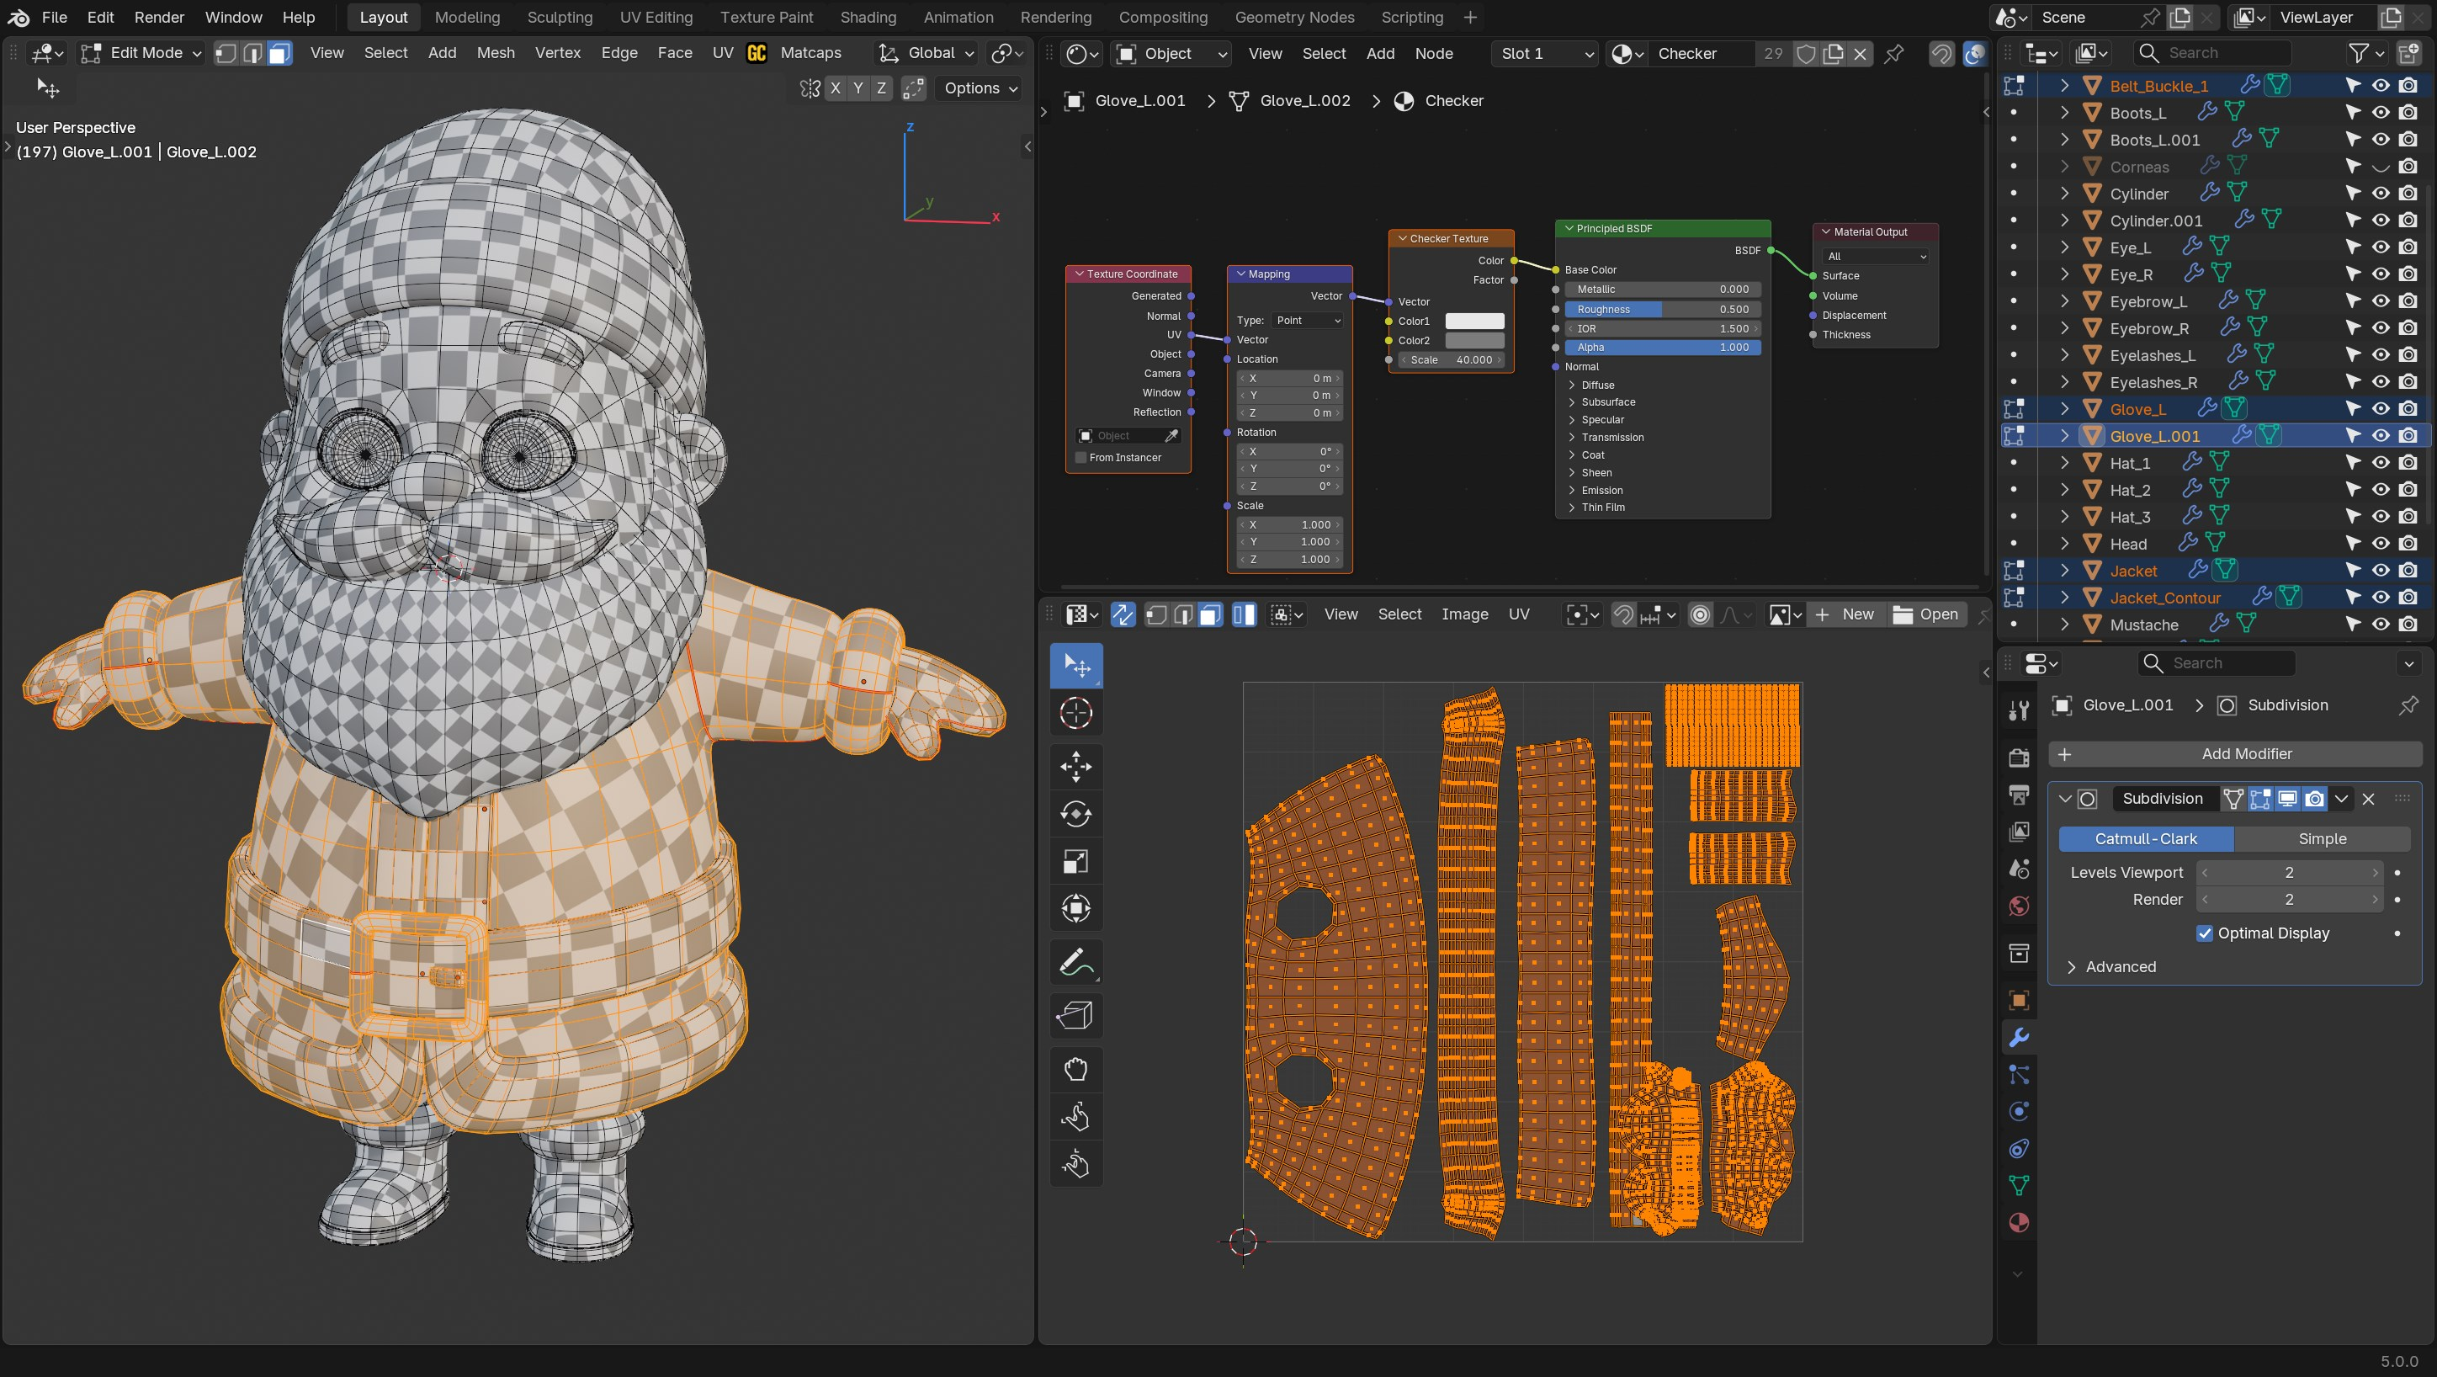This screenshot has height=1377, width=2437.
Task: Adjust the Roughness slider in Principled BSDF
Action: [x=1662, y=309]
